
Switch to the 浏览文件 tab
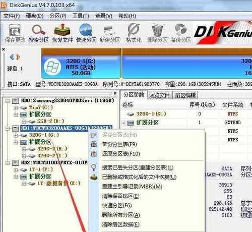pyautogui.click(x=159, y=95)
